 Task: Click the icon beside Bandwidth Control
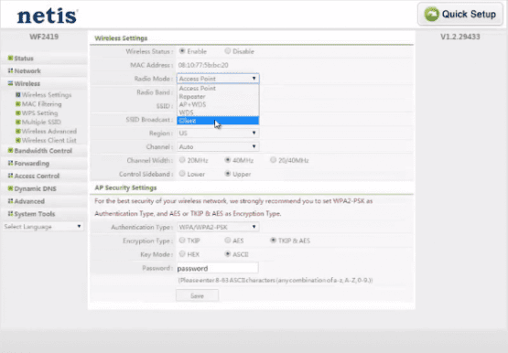[10, 151]
